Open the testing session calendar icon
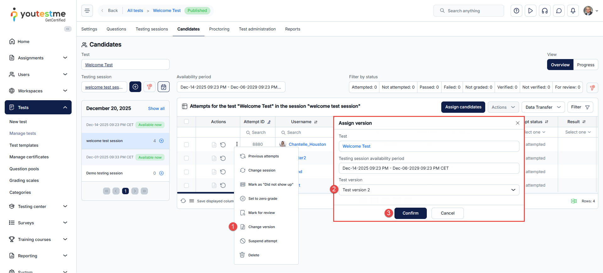This screenshot has width=603, height=273. (x=164, y=87)
